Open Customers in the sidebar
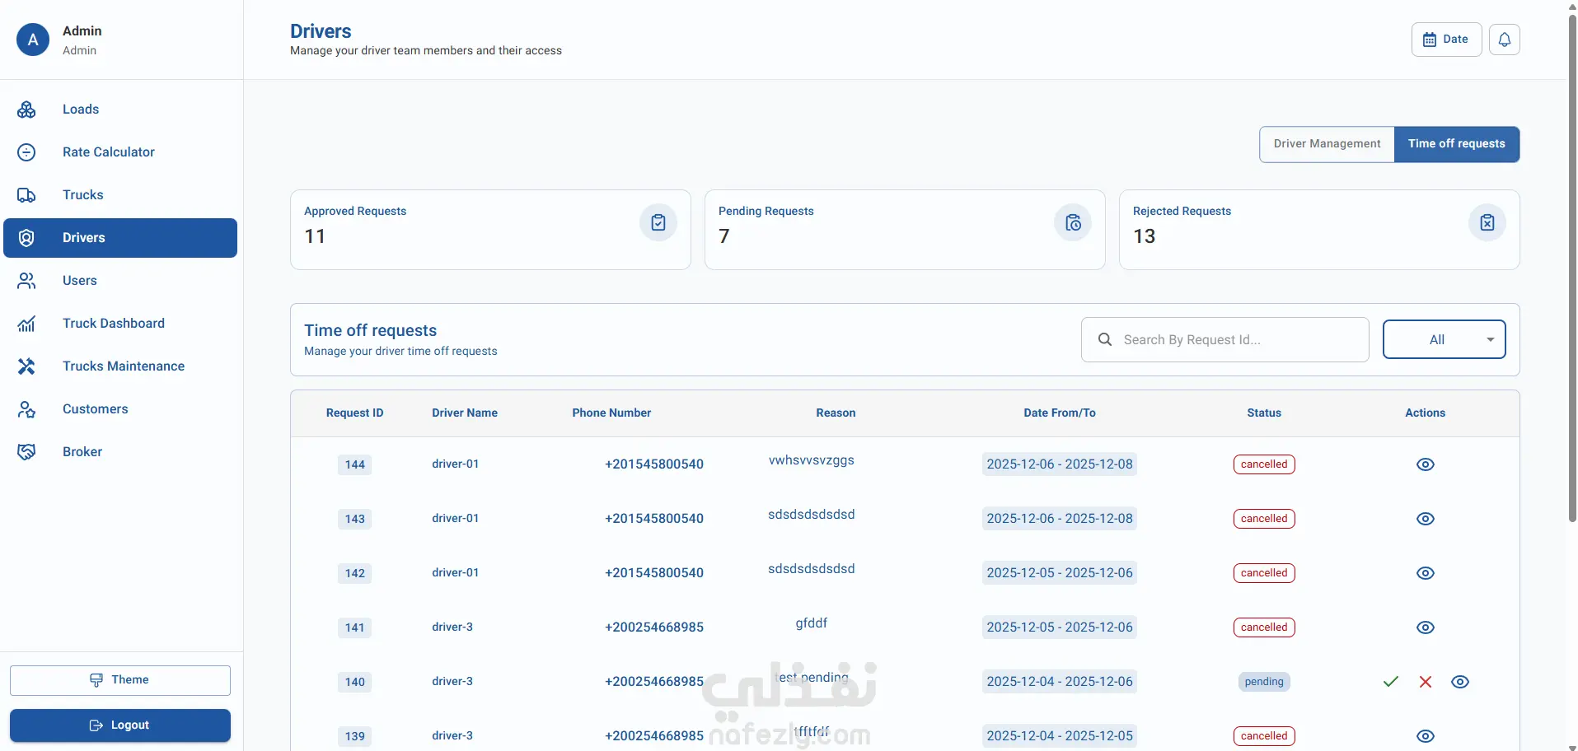1578x751 pixels. click(x=120, y=409)
